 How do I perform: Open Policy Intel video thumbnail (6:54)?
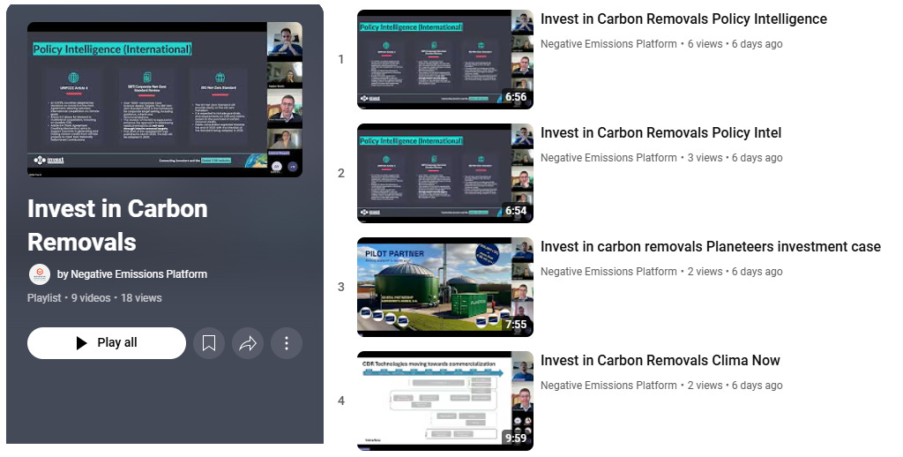(x=445, y=173)
